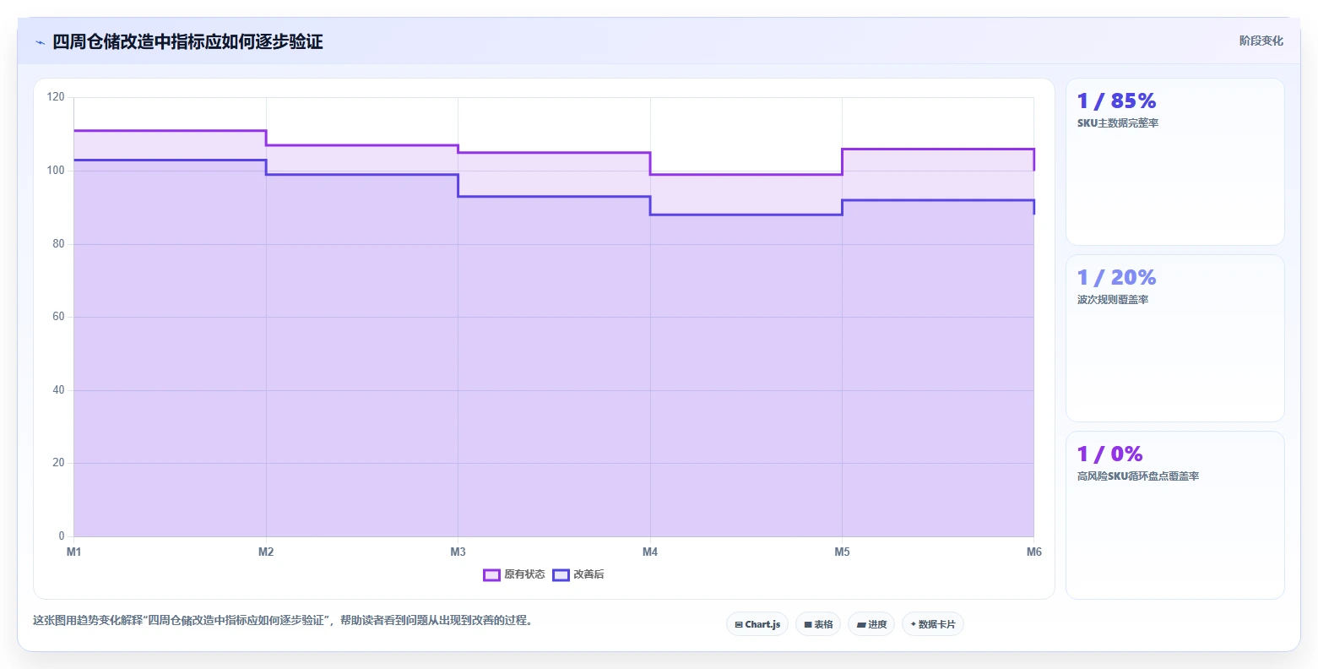Select the 数据卡片 tag
Viewport: 1318px width, 669px height.
pos(933,624)
